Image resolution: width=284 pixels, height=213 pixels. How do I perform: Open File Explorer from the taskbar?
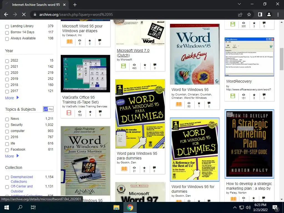[116, 207]
